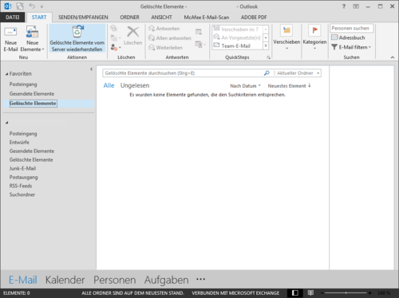Open Gesendete Elemente under Favoriten
This screenshot has height=298, width=399.
32,94
